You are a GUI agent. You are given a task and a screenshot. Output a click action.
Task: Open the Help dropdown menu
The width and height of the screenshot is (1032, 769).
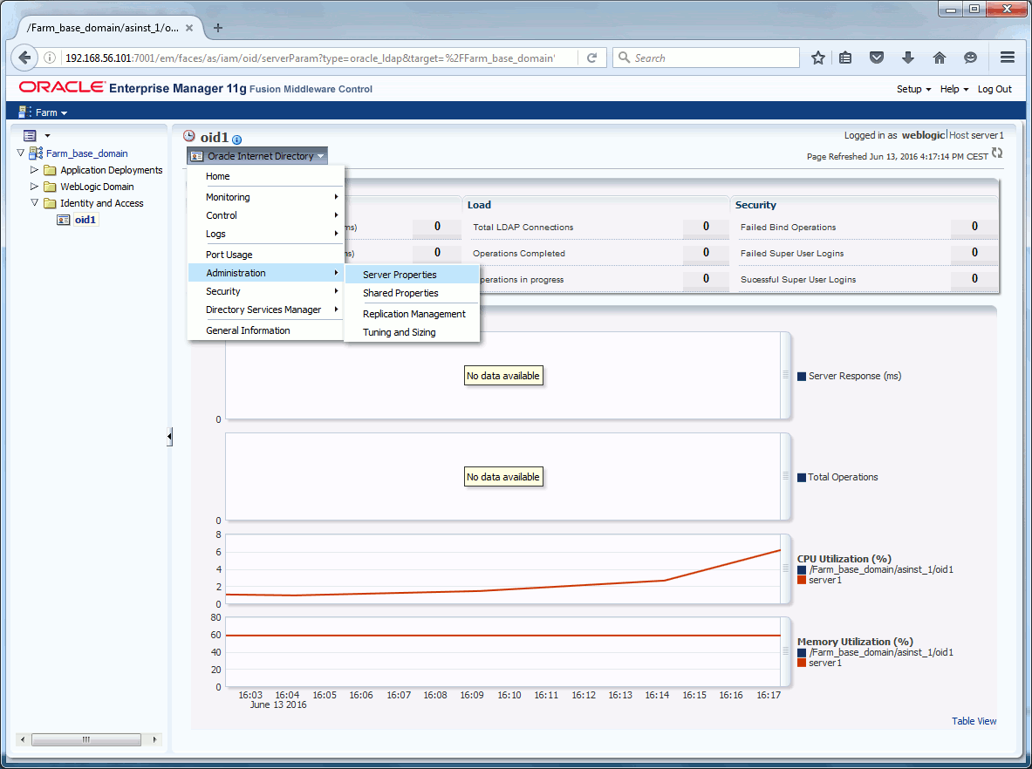point(953,89)
